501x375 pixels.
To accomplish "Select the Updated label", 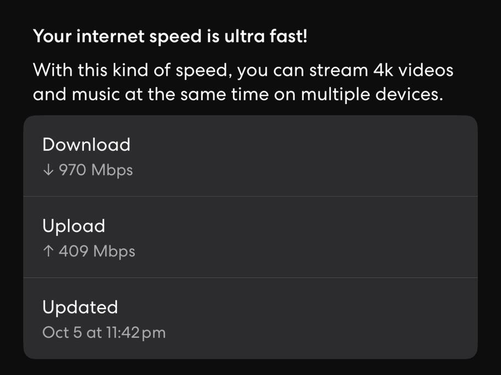I will (x=80, y=307).
